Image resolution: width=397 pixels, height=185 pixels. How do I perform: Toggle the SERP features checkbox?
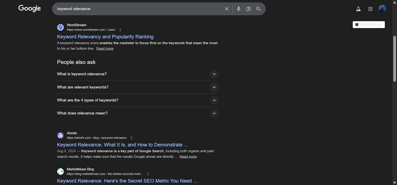tap(357, 25)
